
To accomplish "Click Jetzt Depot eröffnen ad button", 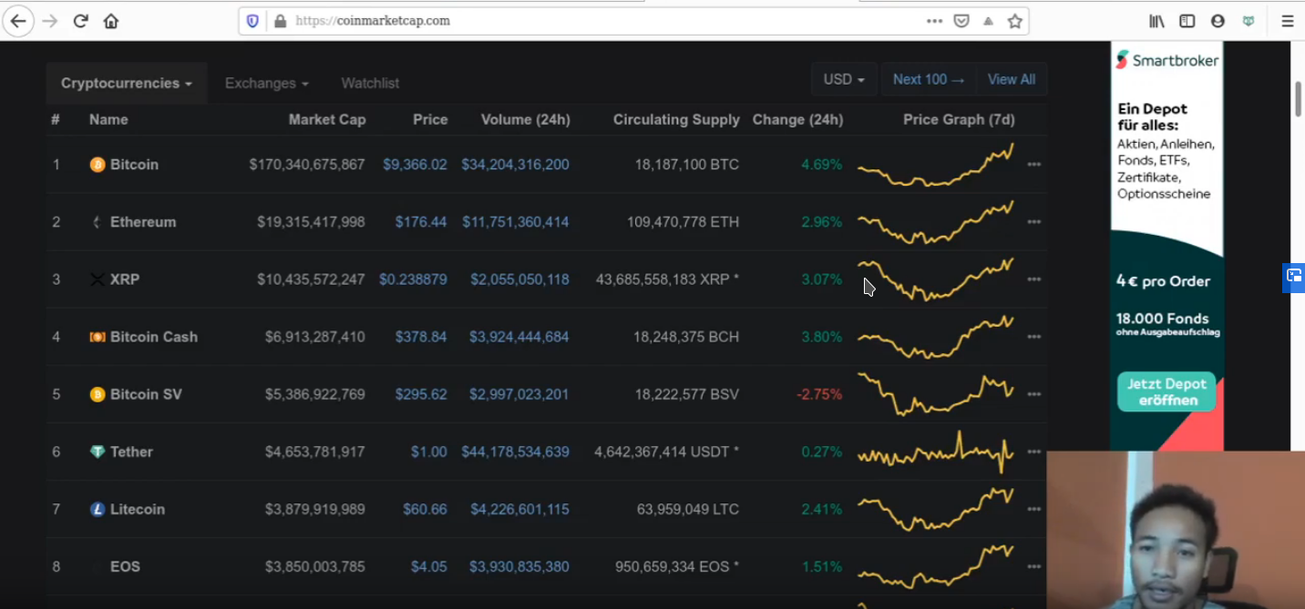I will pyautogui.click(x=1166, y=391).
